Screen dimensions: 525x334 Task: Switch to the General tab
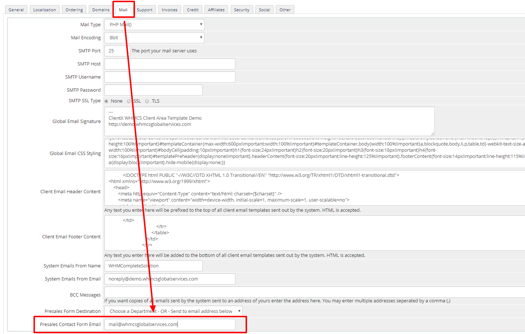coord(16,10)
